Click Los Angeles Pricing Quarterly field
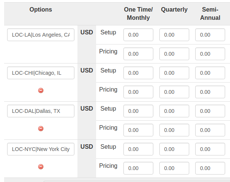230x182 pixels. click(x=174, y=54)
